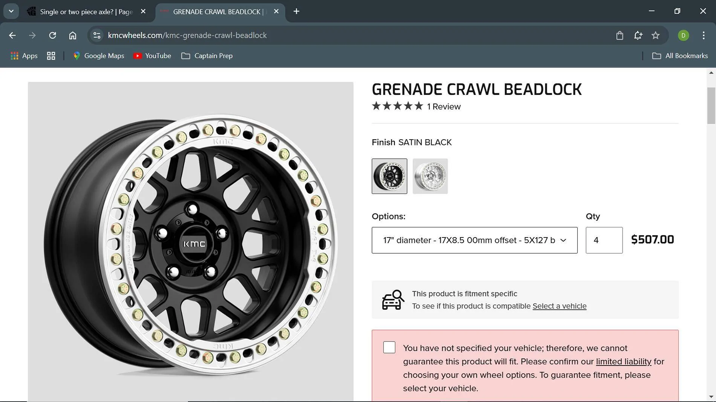Click the $507.00 price
Image resolution: width=716 pixels, height=402 pixels.
[652, 240]
